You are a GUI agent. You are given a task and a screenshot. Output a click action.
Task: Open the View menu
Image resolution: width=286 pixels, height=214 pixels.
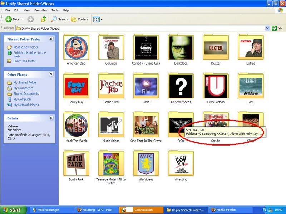click(x=27, y=10)
